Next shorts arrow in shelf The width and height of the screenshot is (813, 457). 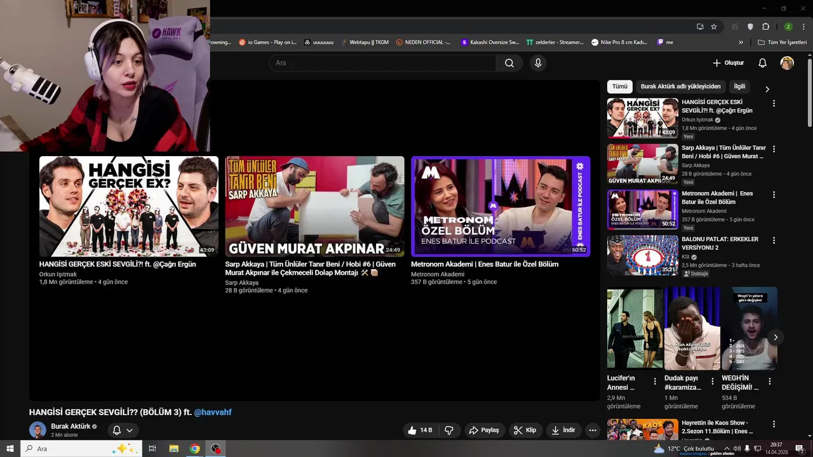click(775, 337)
